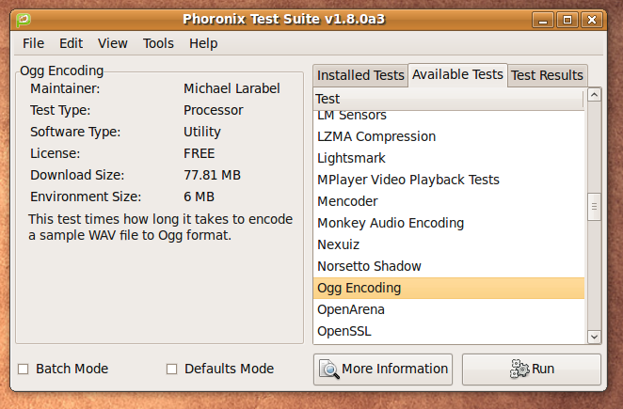
Task: Click the test list scrollbar thumb
Action: (595, 207)
